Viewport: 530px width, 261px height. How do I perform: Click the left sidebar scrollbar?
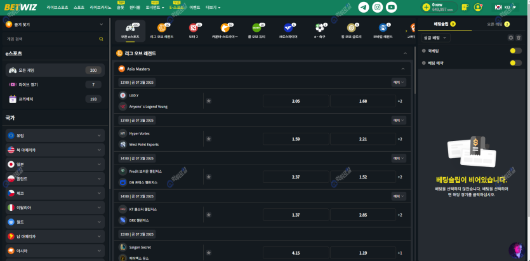[x=110, y=103]
